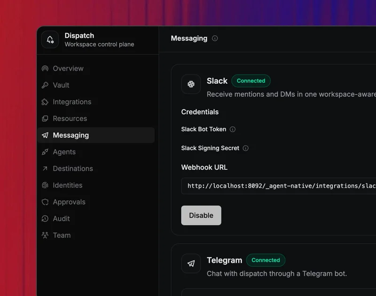Show info for Slack Bot Token
The height and width of the screenshot is (296, 376).
tap(233, 129)
